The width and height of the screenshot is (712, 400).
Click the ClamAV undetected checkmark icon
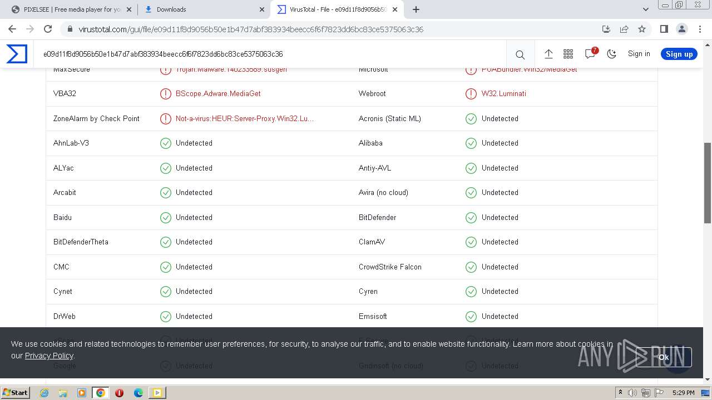click(471, 242)
